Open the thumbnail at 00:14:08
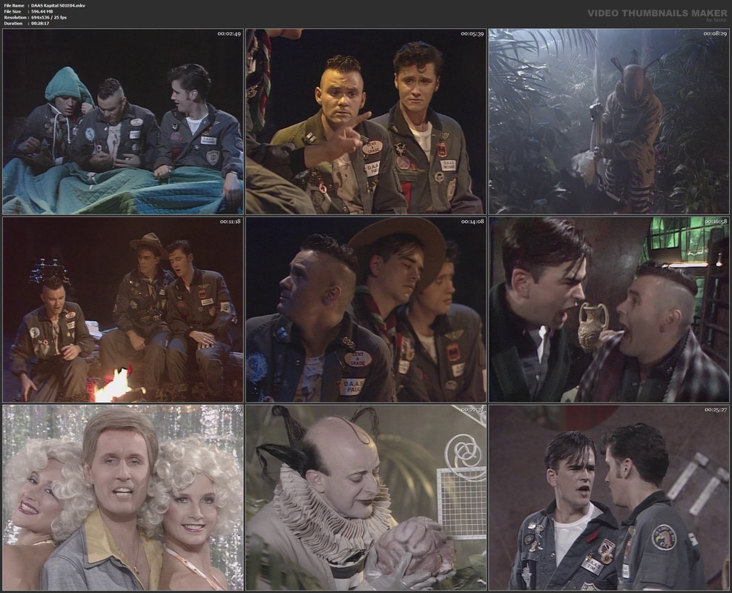732x593 pixels. pyautogui.click(x=366, y=309)
